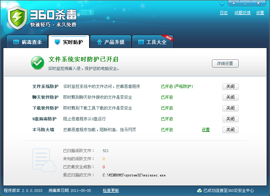The width and height of the screenshot is (270, 196).
Task: Turn off 下载软件防护 with its 关闭 button
Action: (231, 108)
